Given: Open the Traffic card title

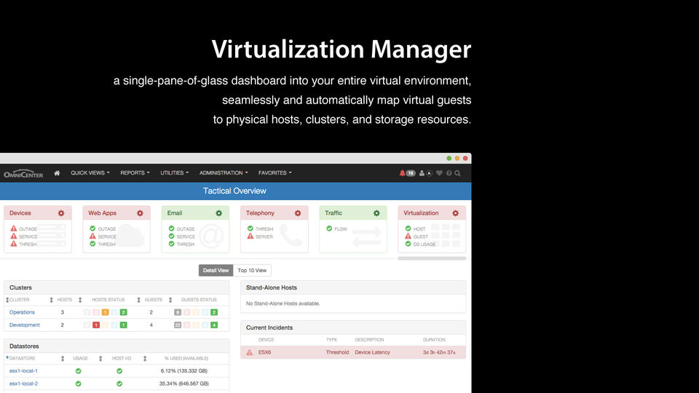Looking at the screenshot, I should coord(333,213).
